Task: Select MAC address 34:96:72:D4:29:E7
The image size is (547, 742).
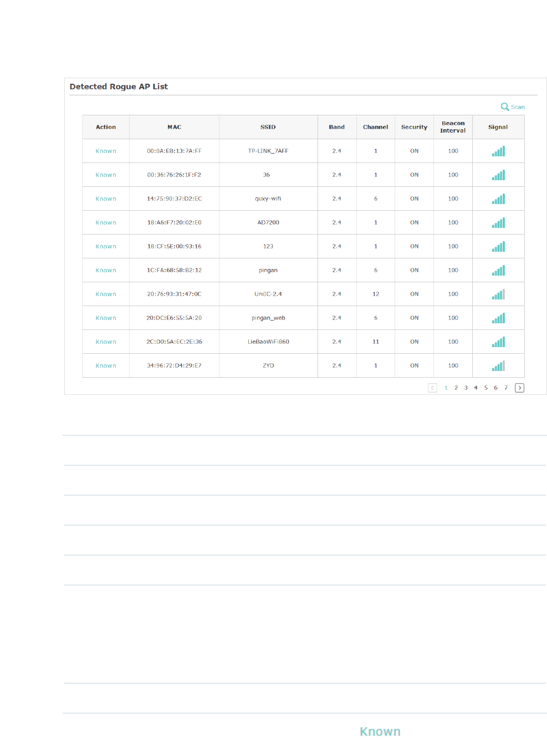Action: click(175, 365)
